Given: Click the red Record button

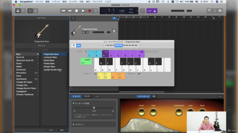Looking at the screenshot, I should coord(90,11).
